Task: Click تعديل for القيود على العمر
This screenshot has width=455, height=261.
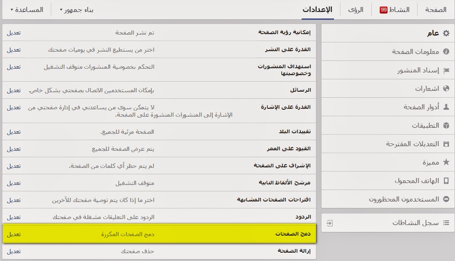Action: click(x=14, y=149)
